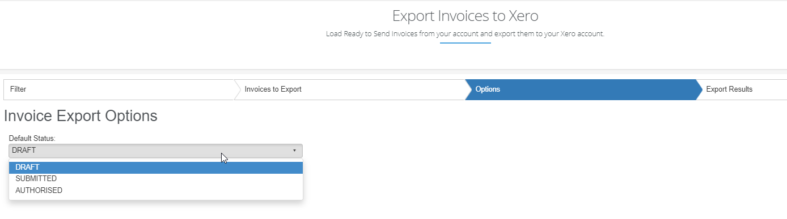Switch to the Export Results step
The height and width of the screenshot is (219, 787).
pyautogui.click(x=742, y=89)
